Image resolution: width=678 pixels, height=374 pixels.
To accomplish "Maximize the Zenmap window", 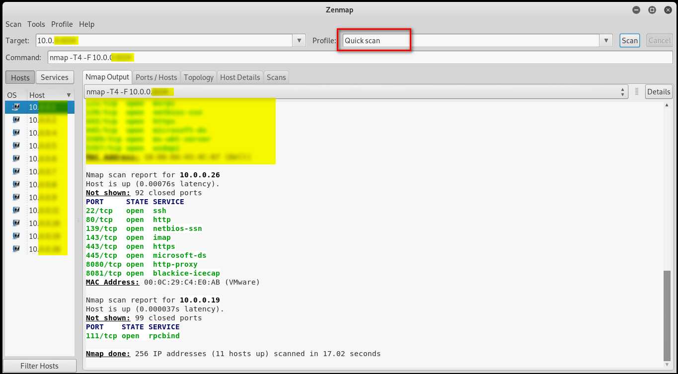I will tap(652, 9).
